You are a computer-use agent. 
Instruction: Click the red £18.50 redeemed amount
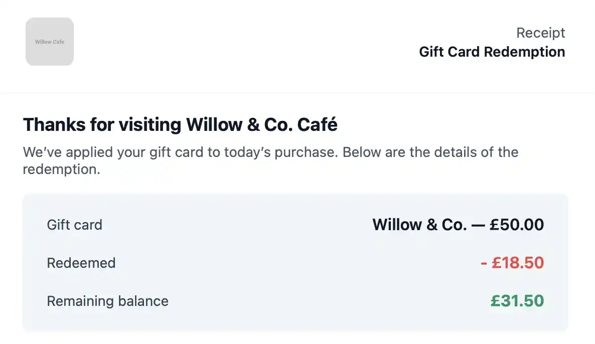pos(518,263)
